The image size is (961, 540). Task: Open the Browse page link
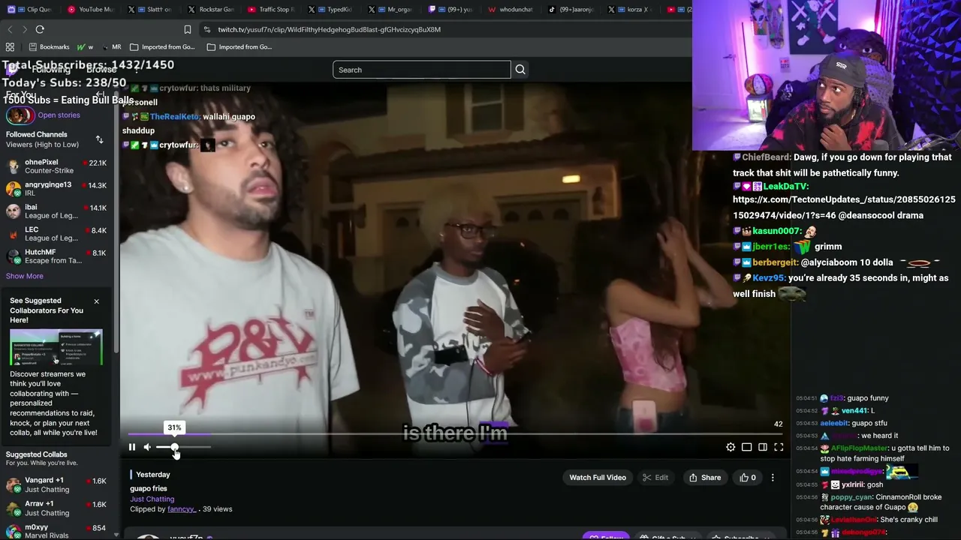click(101, 70)
